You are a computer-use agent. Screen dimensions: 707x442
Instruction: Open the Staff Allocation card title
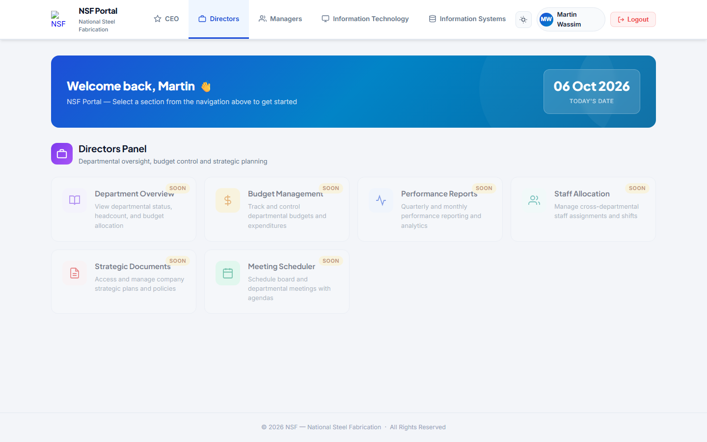[582, 194]
